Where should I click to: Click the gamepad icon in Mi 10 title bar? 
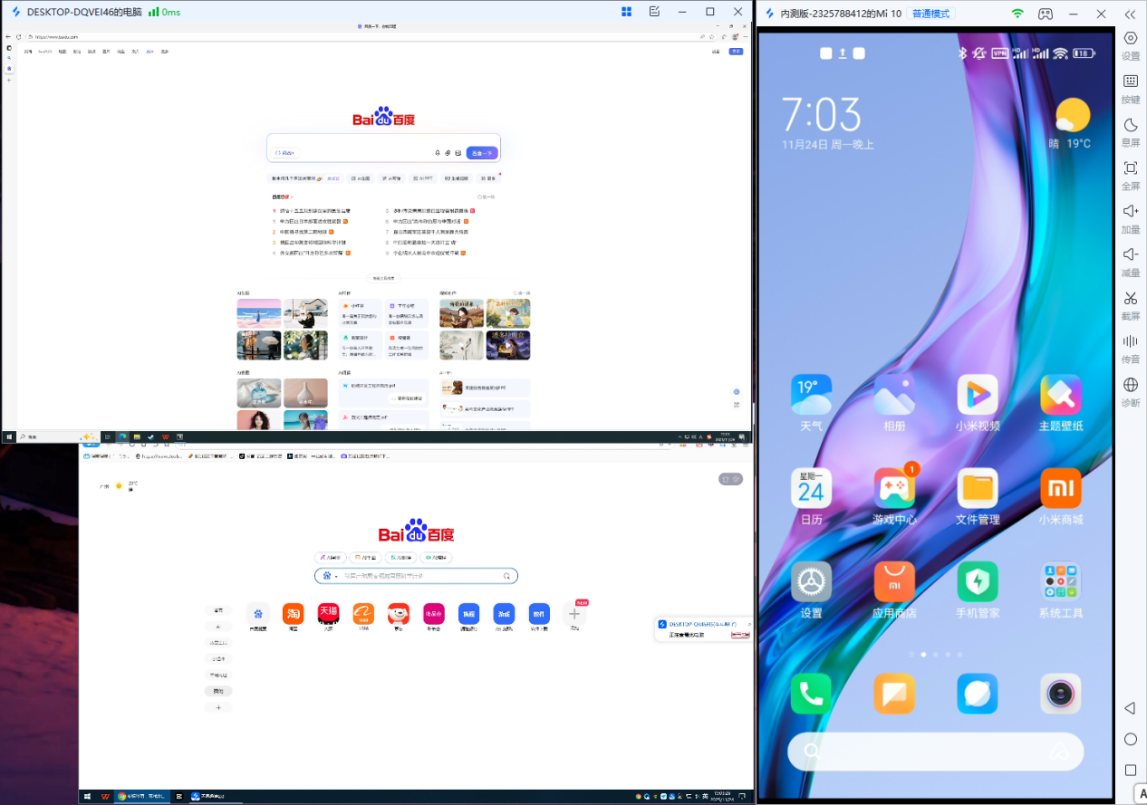pyautogui.click(x=1045, y=13)
